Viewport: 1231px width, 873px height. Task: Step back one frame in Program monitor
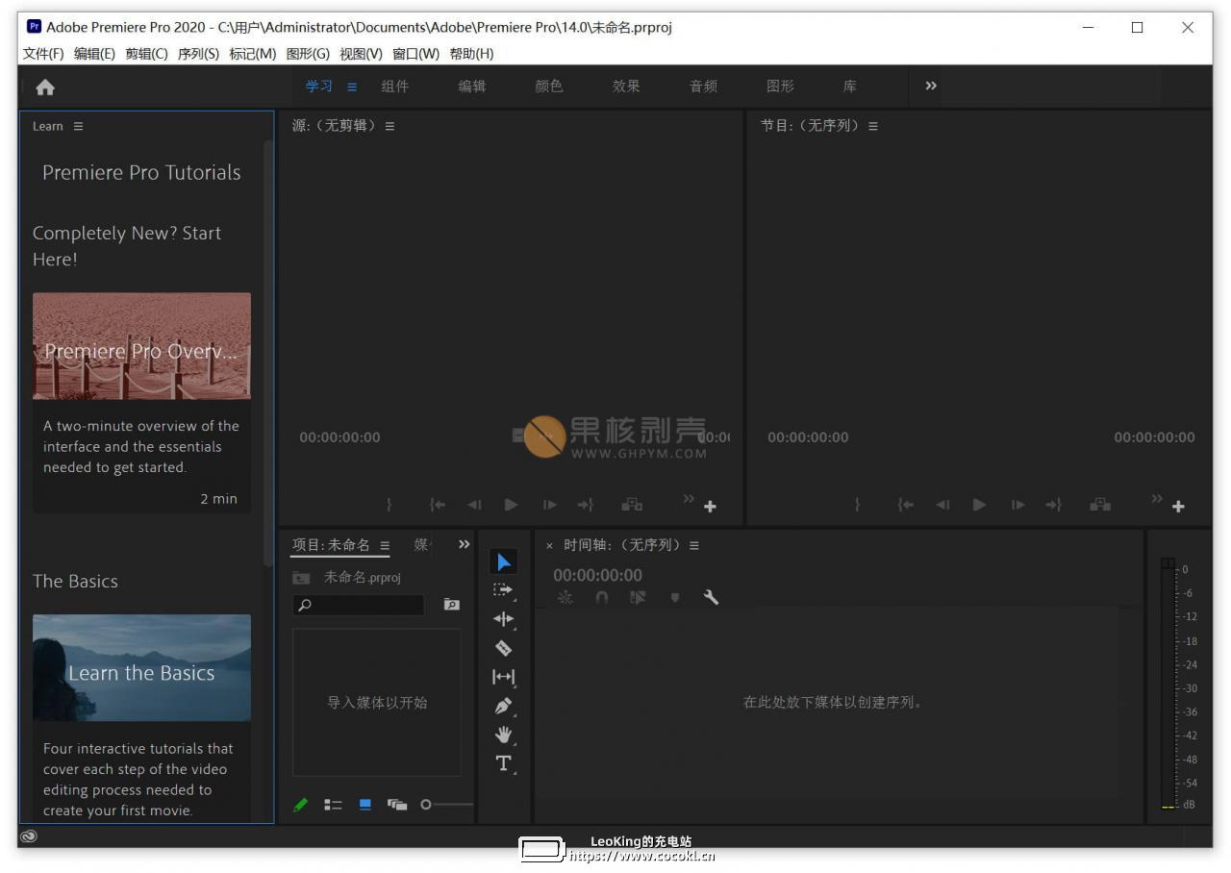coord(942,505)
